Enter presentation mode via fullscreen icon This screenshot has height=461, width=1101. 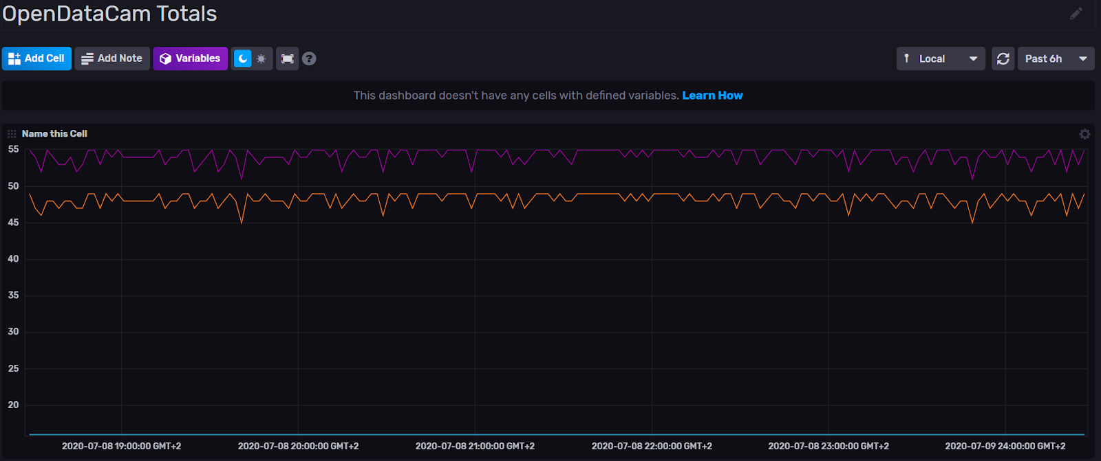[x=288, y=58]
